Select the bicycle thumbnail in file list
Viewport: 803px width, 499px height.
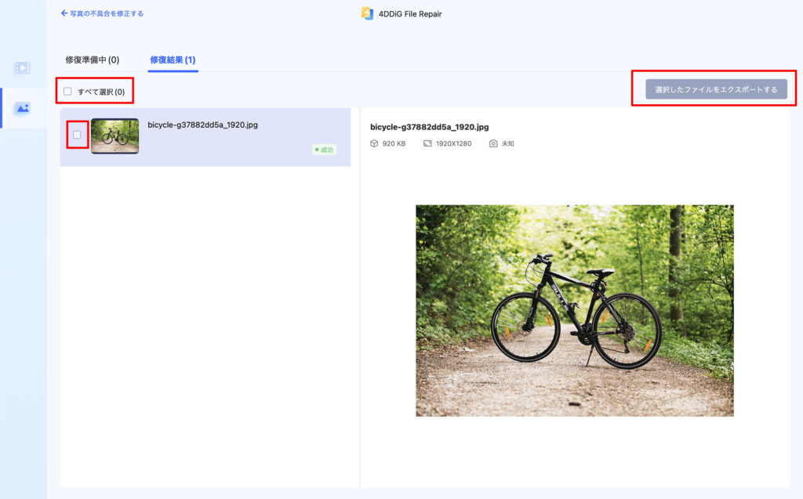(x=114, y=136)
